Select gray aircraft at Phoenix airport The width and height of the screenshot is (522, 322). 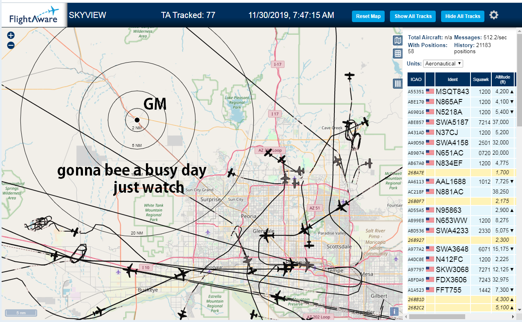306,265
